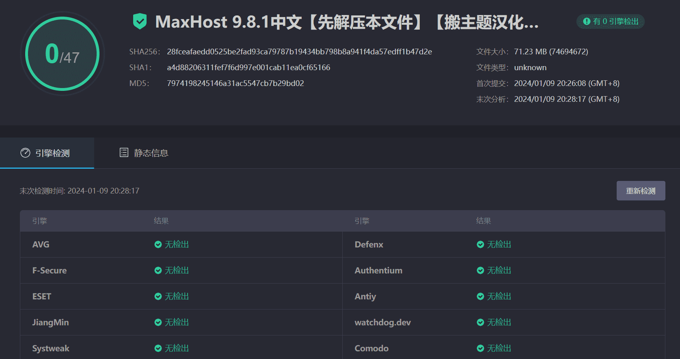Click the left 结果 column header
Screen dimensions: 680x359
(x=161, y=221)
